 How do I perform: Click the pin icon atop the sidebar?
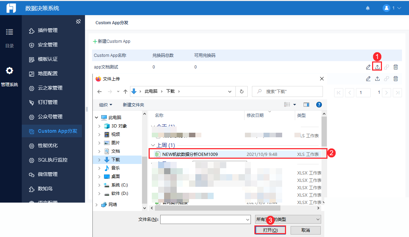(x=78, y=21)
